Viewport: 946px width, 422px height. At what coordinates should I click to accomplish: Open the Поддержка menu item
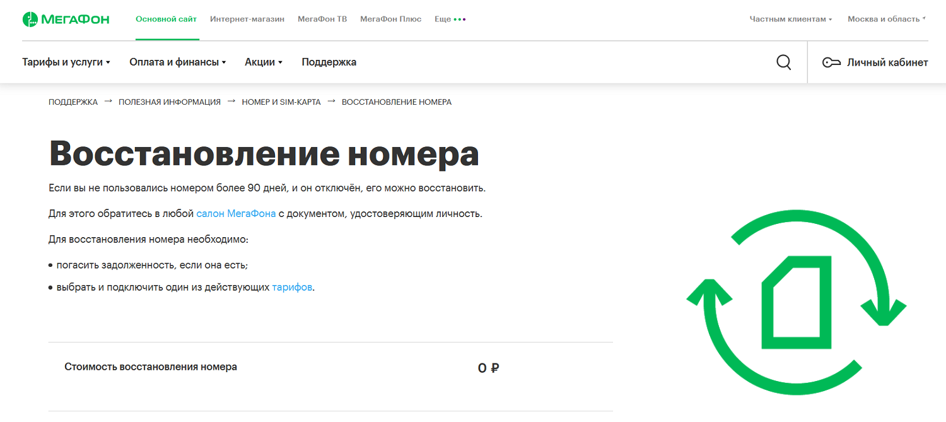pyautogui.click(x=329, y=62)
